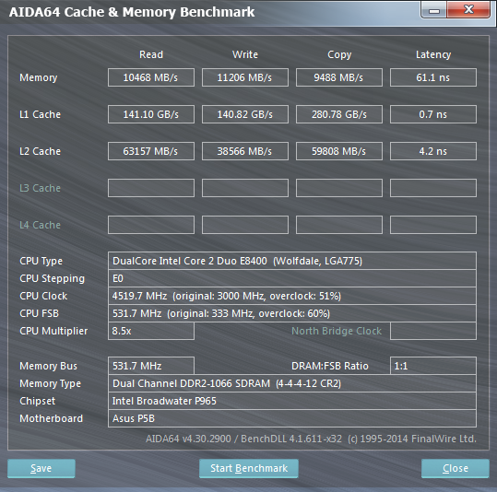Click the greyed L3 Cache label
Screen dimensions: 497x492
click(x=40, y=188)
